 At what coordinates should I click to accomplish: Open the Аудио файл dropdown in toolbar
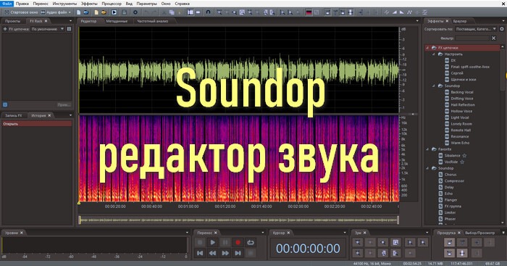click(x=56, y=12)
